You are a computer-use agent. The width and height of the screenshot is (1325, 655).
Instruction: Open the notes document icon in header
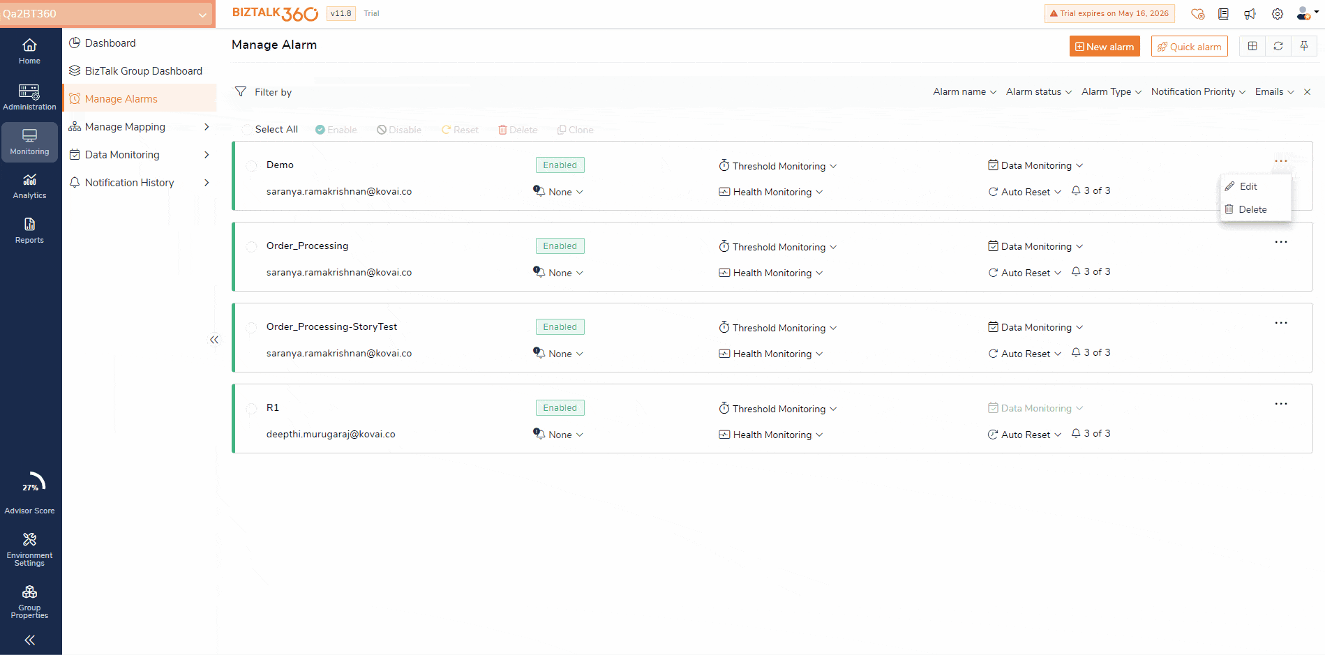tap(1223, 14)
